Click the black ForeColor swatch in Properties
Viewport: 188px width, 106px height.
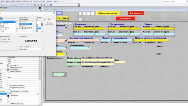[8, 96]
